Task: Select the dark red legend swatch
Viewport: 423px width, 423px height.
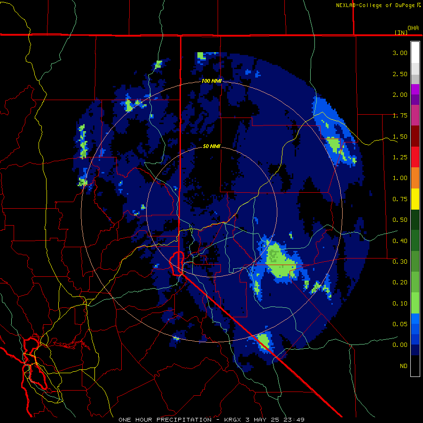Action: pyautogui.click(x=415, y=136)
